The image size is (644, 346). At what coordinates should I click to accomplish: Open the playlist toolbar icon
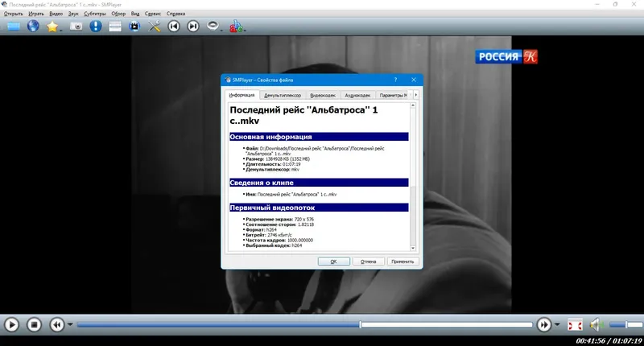(115, 27)
